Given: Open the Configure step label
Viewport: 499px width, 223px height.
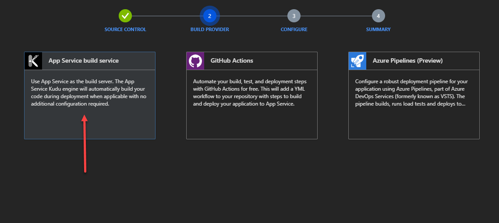Looking at the screenshot, I should (x=294, y=29).
